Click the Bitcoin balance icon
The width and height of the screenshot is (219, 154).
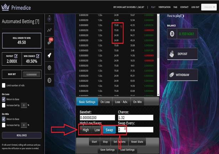tap(172, 33)
